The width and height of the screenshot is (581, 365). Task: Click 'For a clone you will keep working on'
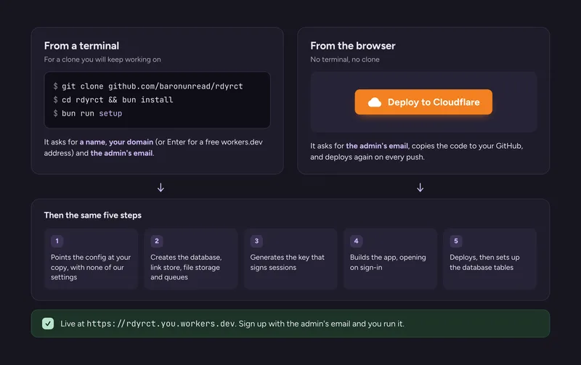pyautogui.click(x=102, y=60)
